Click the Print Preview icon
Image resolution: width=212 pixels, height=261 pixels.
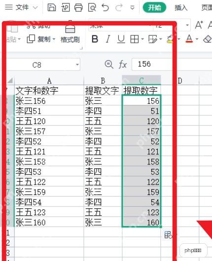tap(92, 8)
